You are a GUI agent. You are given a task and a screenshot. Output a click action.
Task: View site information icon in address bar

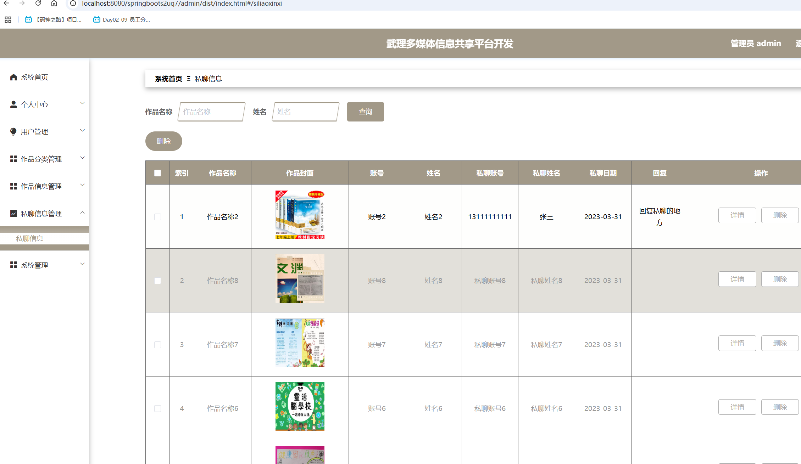73,3
